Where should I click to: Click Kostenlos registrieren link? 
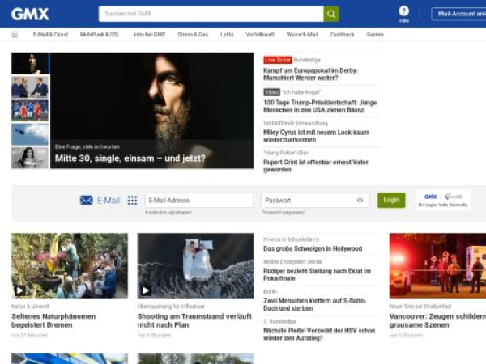tap(168, 212)
